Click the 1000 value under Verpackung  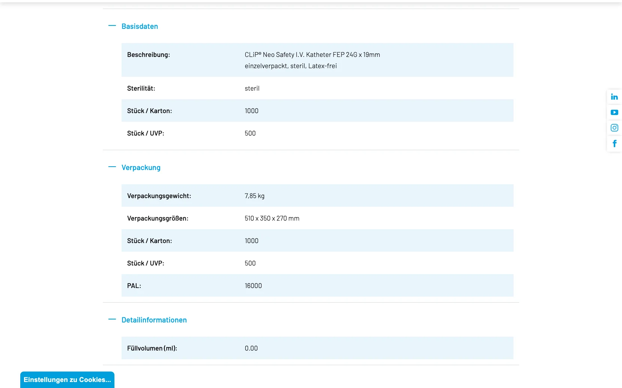coord(251,241)
